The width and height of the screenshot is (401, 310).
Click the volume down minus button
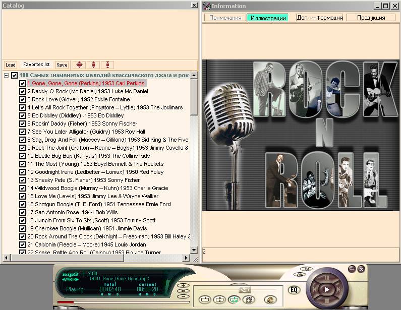point(183,297)
